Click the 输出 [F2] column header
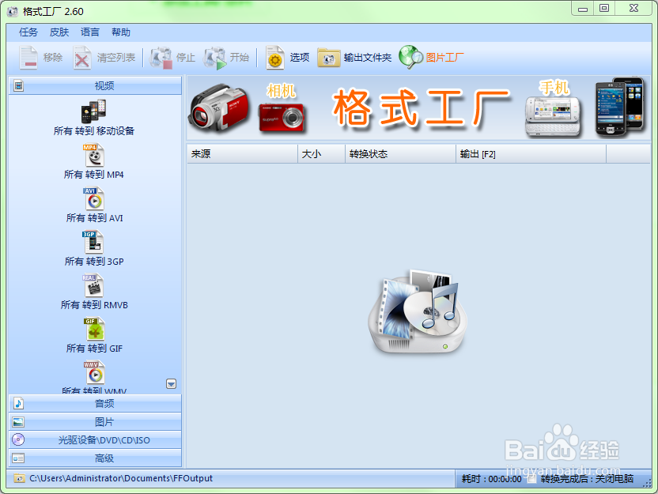Viewport: 658px width, 494px height. tap(531, 154)
